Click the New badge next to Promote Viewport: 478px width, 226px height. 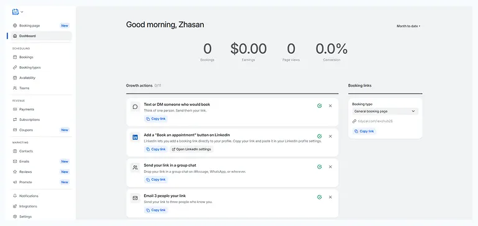tap(65, 182)
